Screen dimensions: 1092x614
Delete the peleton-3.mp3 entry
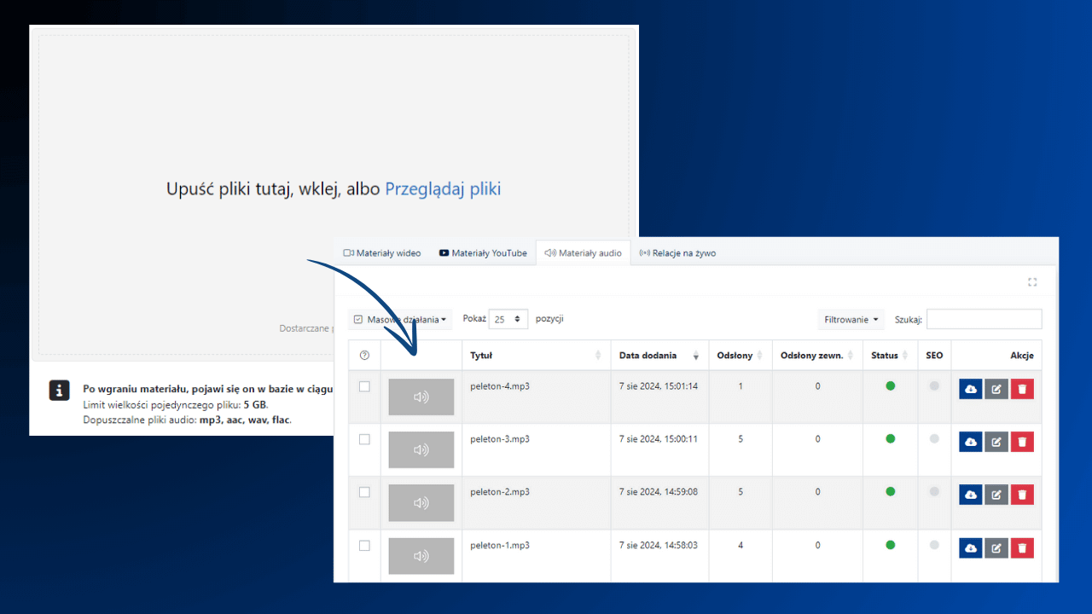[x=1022, y=442]
